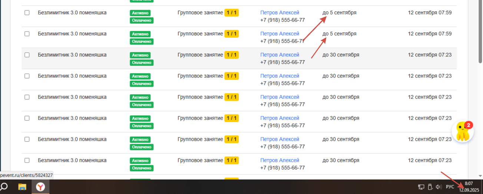Image resolution: width=483 pixels, height=194 pixels.
Task: Click the «1 / 1» badge in the topmost «до 5 сентября» row
Action: pos(231,13)
